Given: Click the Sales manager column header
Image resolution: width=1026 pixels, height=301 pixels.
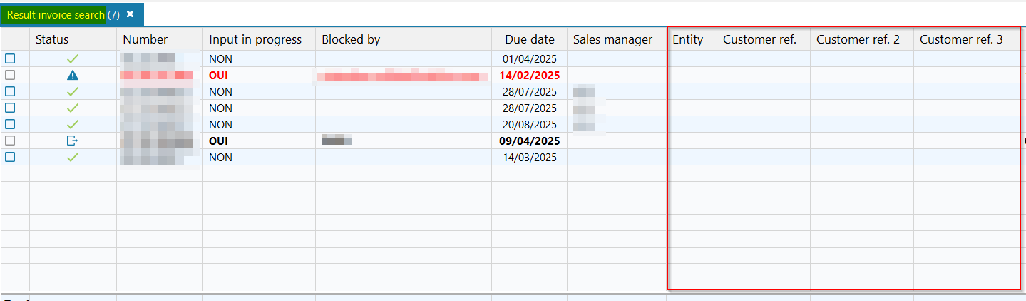Looking at the screenshot, I should click(x=612, y=40).
